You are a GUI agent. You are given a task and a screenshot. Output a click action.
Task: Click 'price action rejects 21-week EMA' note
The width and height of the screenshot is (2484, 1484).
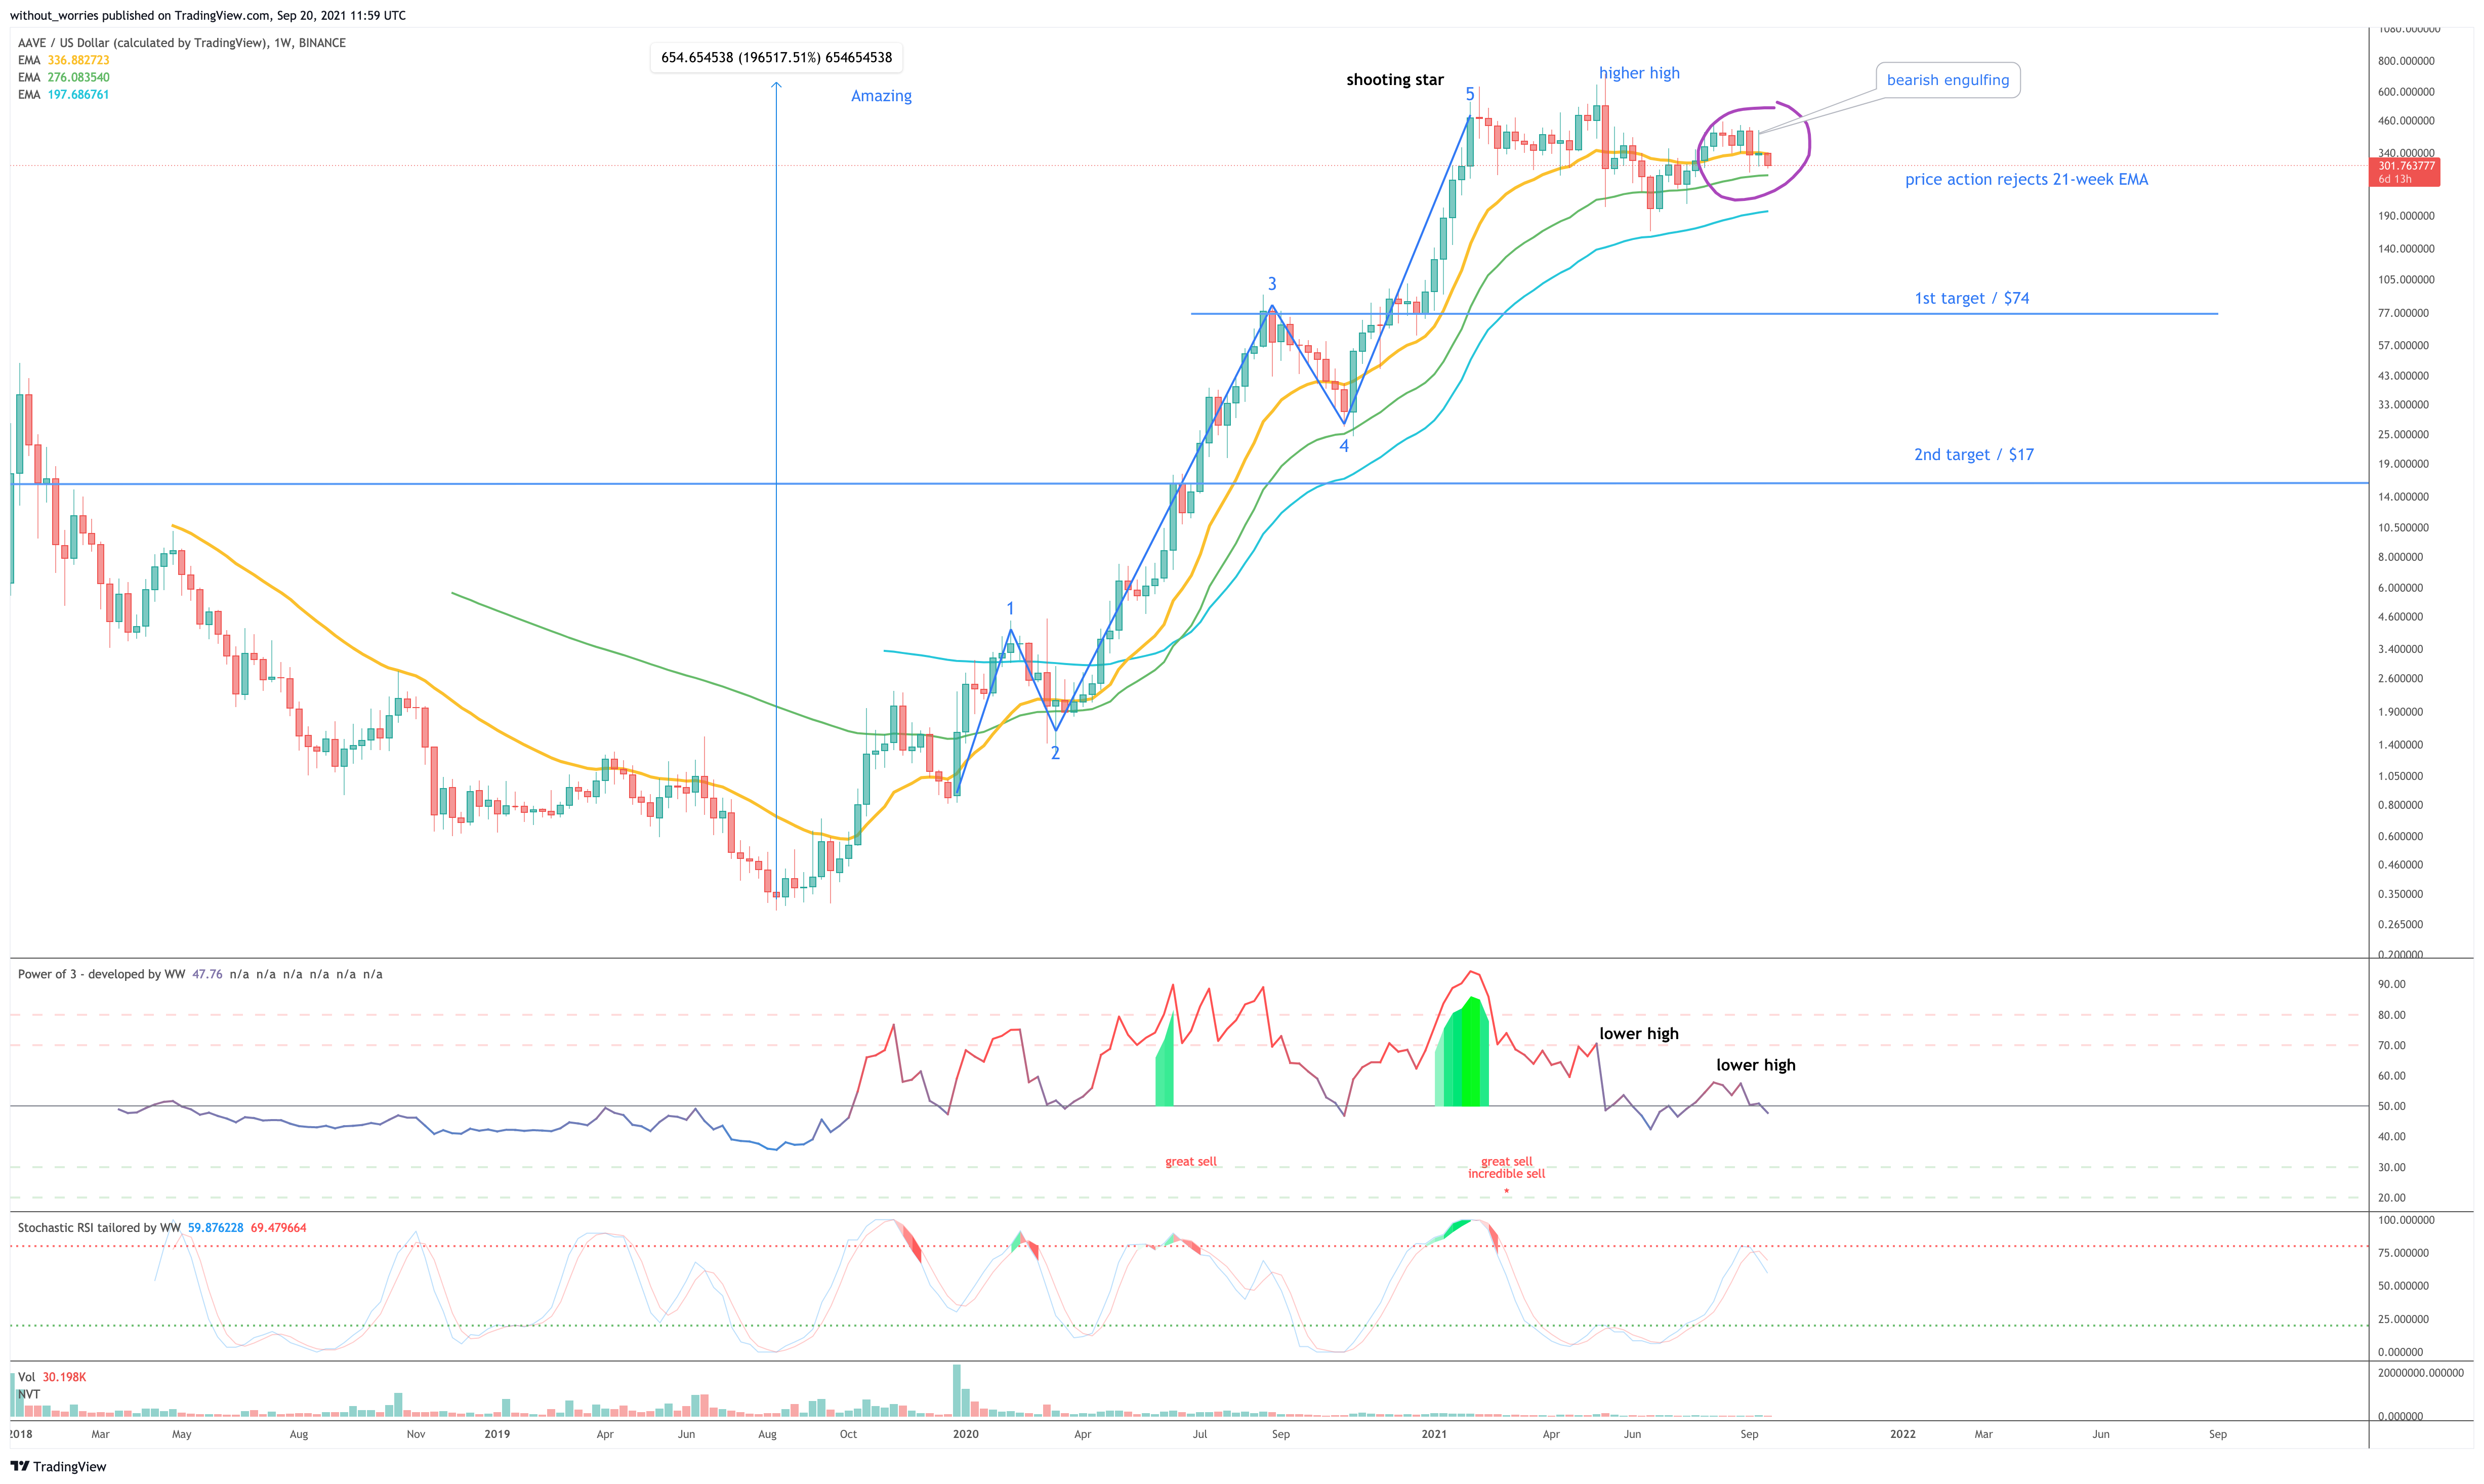click(2026, 180)
